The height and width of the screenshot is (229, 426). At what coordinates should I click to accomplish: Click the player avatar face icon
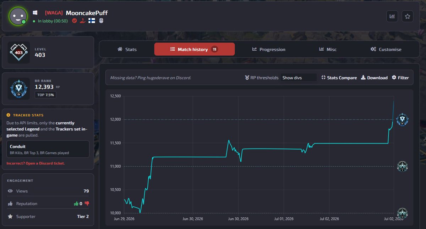tap(18, 16)
